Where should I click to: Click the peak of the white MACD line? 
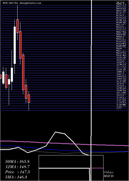click(56, 132)
